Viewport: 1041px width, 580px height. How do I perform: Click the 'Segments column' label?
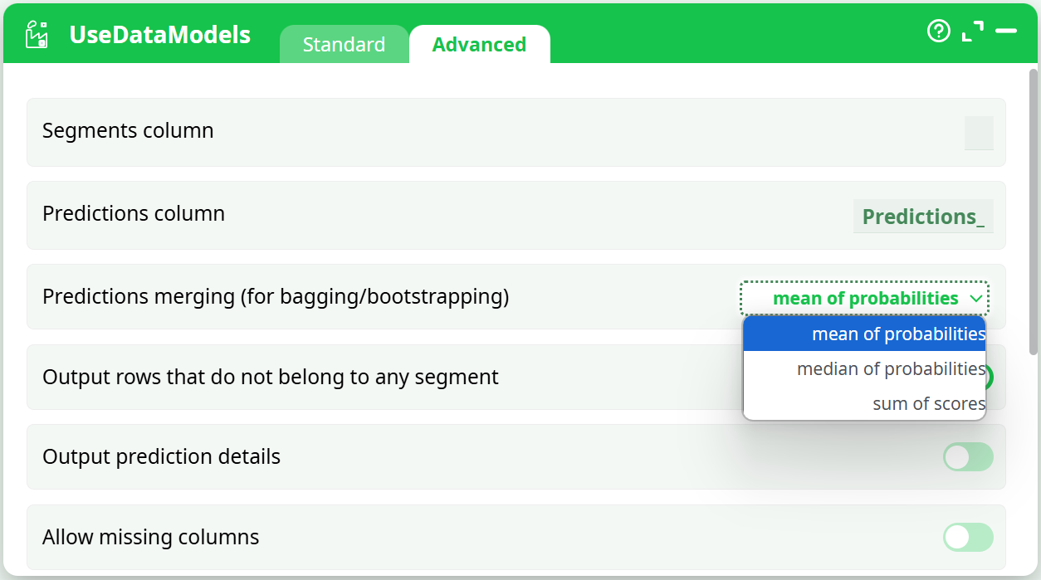point(128,131)
